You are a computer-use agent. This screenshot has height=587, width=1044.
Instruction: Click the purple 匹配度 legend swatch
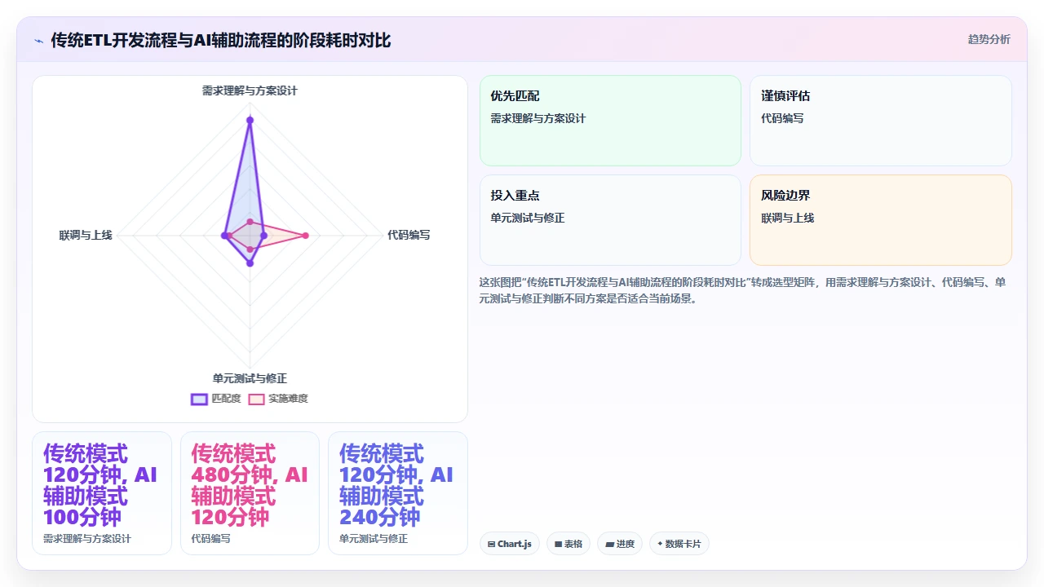click(x=199, y=399)
